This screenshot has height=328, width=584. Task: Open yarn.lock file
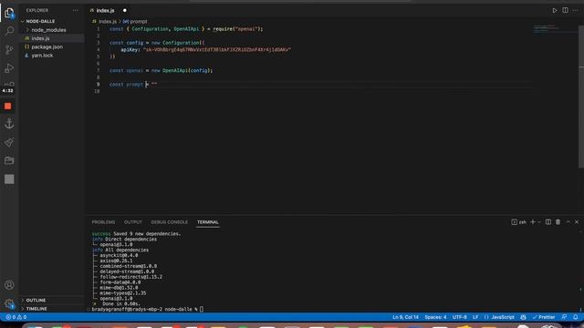[x=42, y=56]
